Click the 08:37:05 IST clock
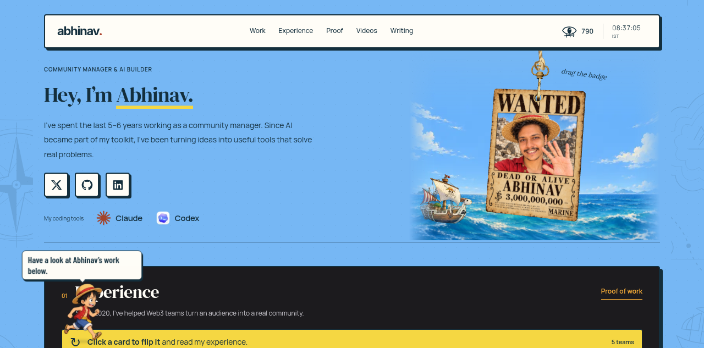The image size is (704, 348). point(626,31)
